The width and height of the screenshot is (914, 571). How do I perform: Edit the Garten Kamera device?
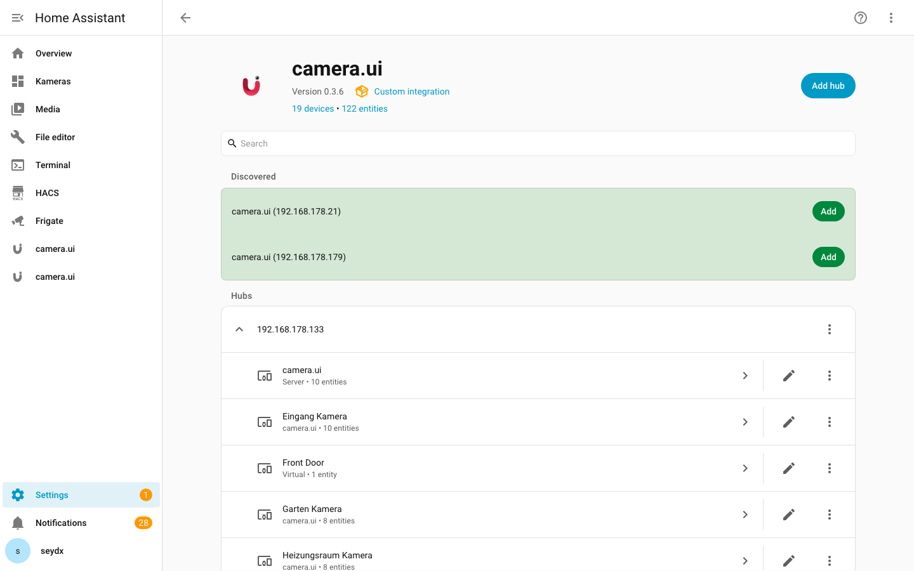(789, 515)
